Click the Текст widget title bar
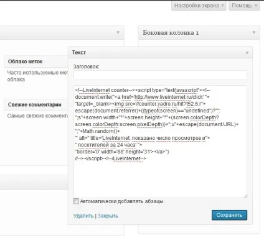The width and height of the screenshot is (264, 251). click(160, 53)
